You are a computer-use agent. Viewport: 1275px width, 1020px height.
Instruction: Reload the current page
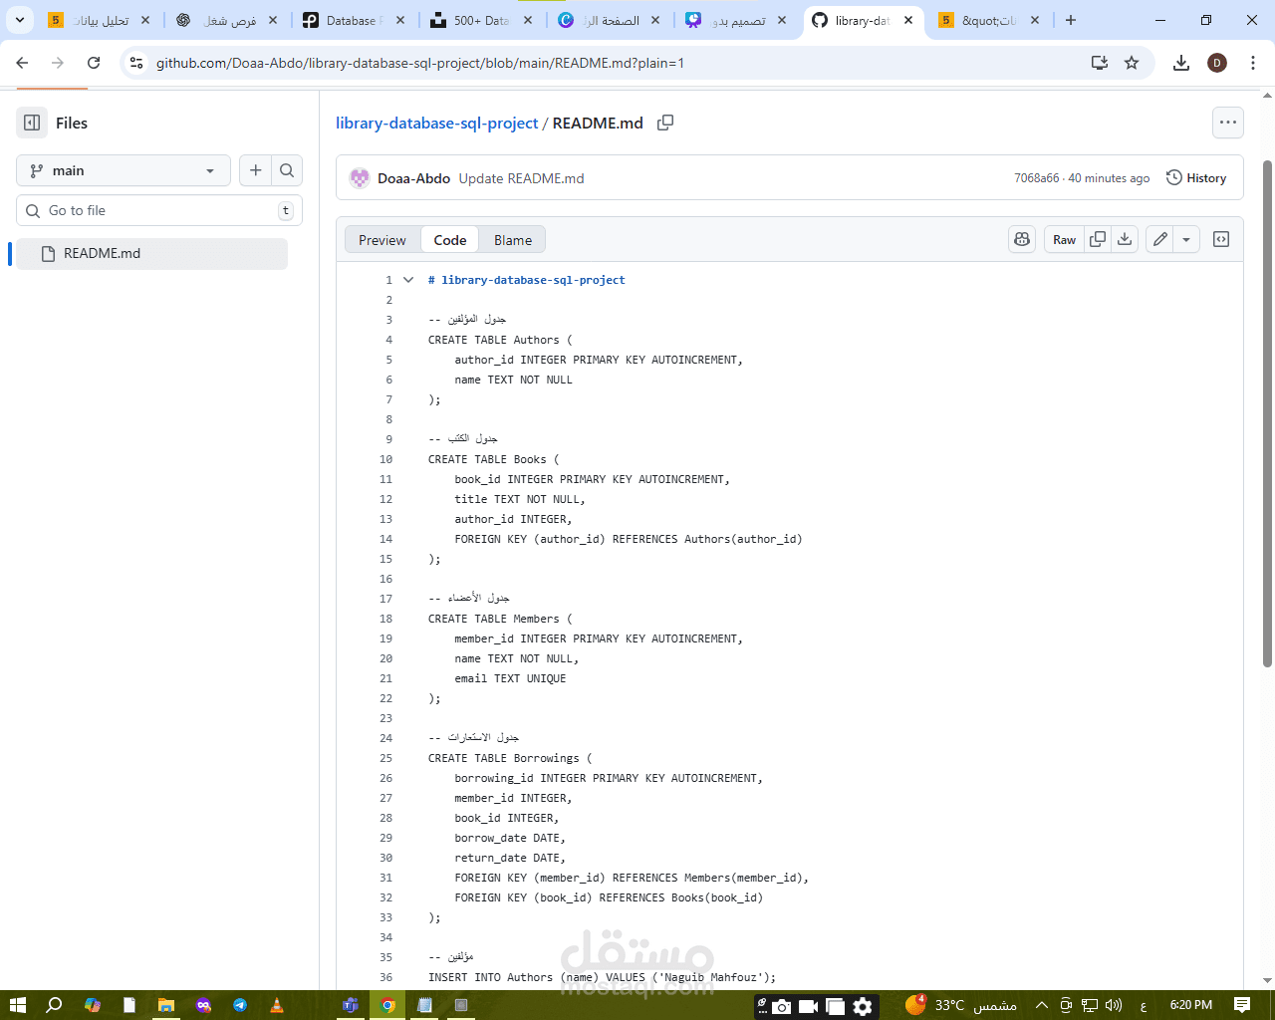94,63
